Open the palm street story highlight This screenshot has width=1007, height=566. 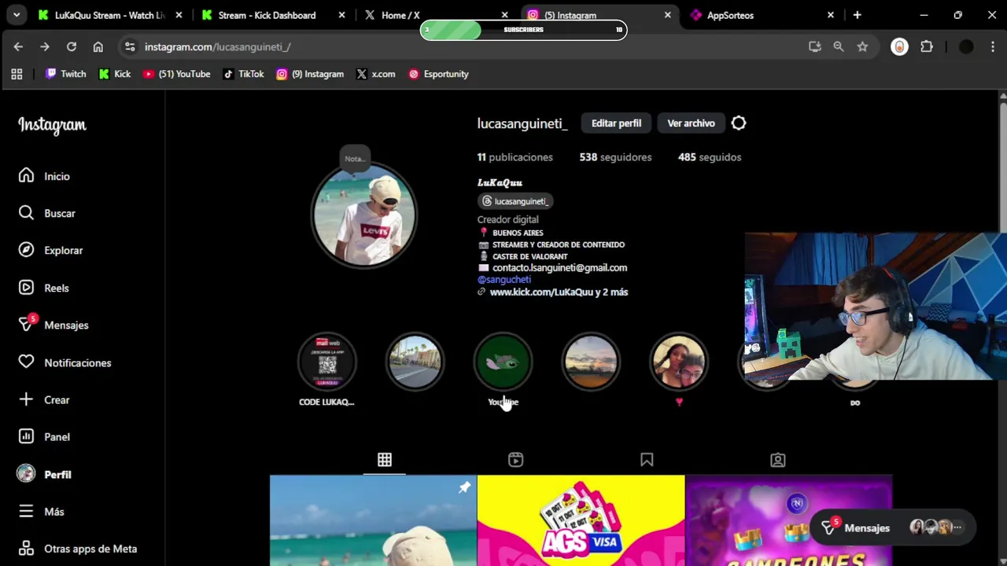(x=415, y=362)
